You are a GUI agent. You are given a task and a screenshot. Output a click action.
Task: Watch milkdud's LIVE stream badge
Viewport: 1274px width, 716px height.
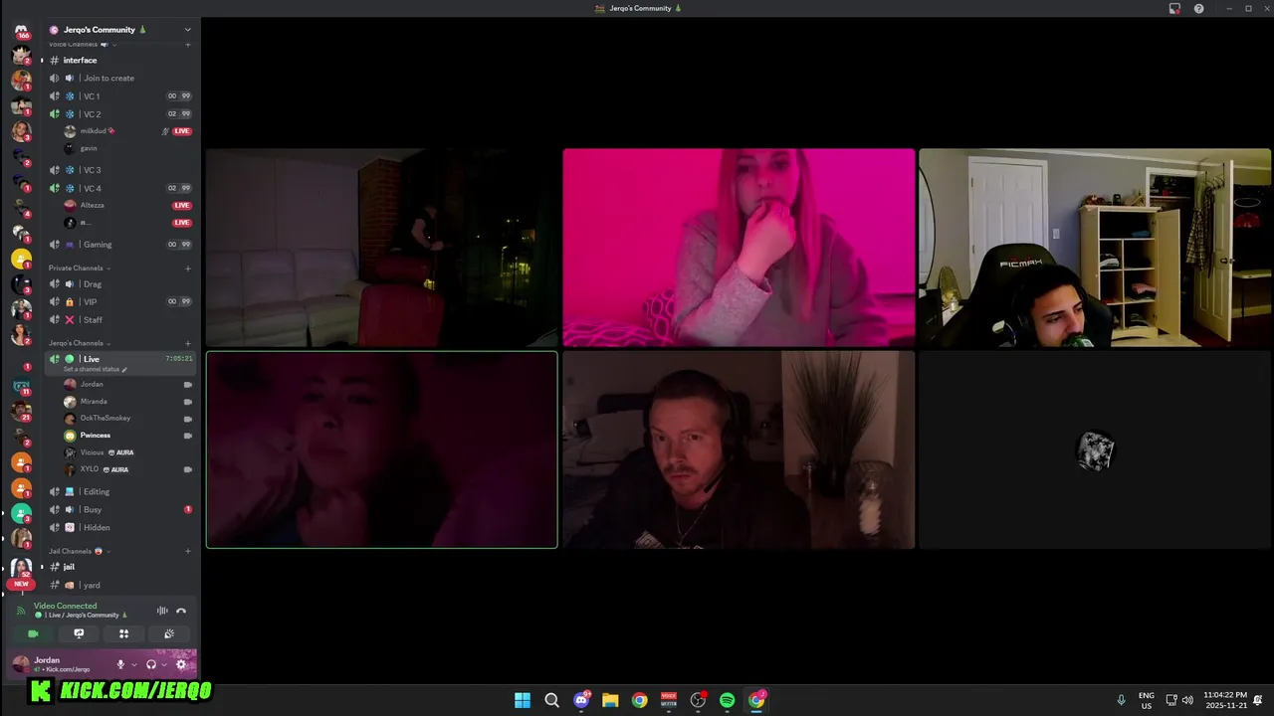pyautogui.click(x=182, y=131)
